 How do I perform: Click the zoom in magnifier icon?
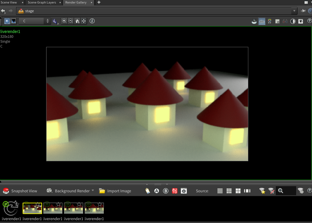pyautogui.click(x=64, y=21)
